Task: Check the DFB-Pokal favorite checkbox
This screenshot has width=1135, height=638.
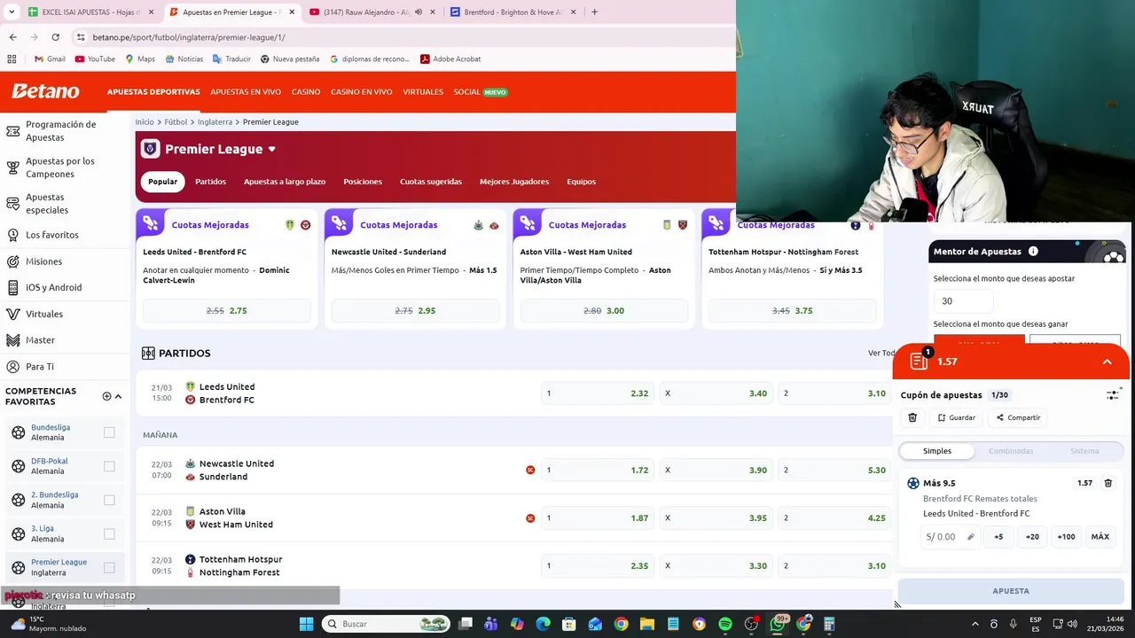Action: (109, 466)
